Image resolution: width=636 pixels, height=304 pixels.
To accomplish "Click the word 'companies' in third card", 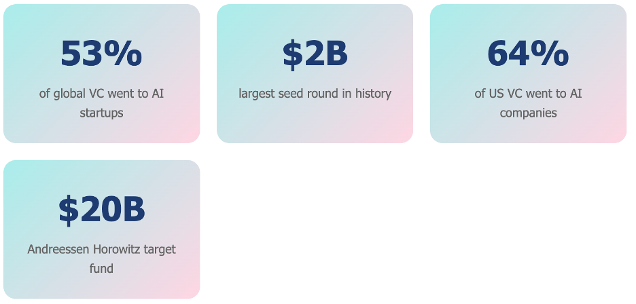I will (528, 113).
